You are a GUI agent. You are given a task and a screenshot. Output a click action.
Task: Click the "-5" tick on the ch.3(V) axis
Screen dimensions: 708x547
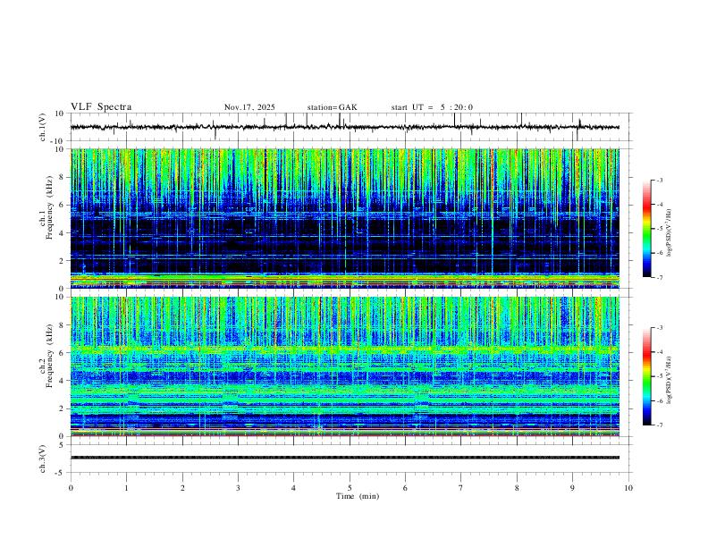coord(60,473)
